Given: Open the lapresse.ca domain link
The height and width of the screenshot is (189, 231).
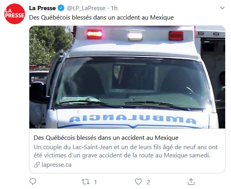Looking at the screenshot, I should click(x=57, y=165).
